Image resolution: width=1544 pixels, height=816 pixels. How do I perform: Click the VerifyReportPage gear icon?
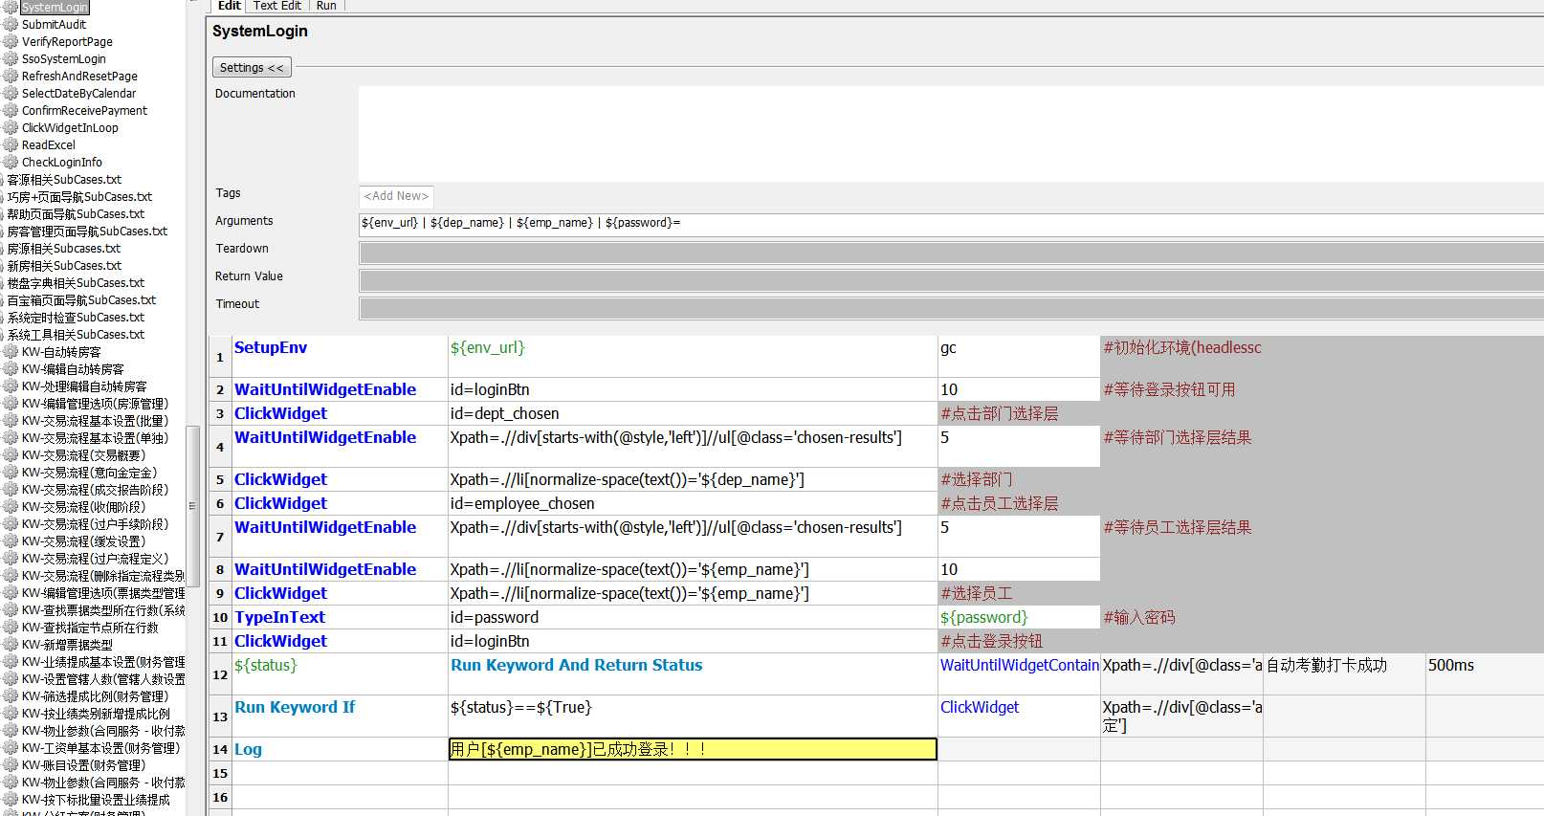11,42
